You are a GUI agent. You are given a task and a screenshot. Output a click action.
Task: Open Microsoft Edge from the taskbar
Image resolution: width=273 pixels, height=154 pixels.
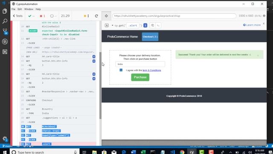(124, 152)
